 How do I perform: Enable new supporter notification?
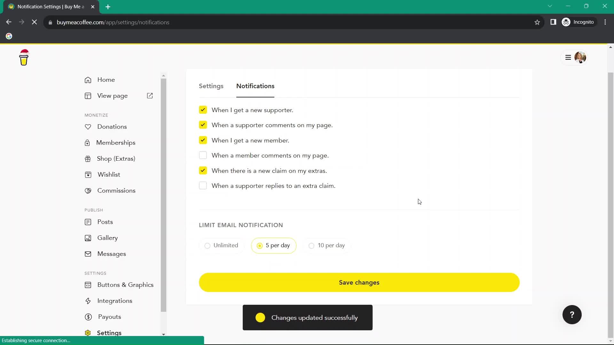pos(203,110)
